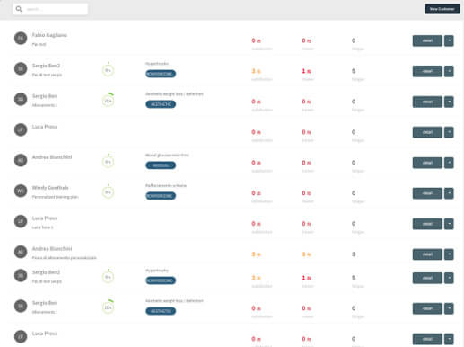Click the 'Personalized training plan' subtitle under Wendy Geethals
The height and width of the screenshot is (347, 464).
(56, 197)
